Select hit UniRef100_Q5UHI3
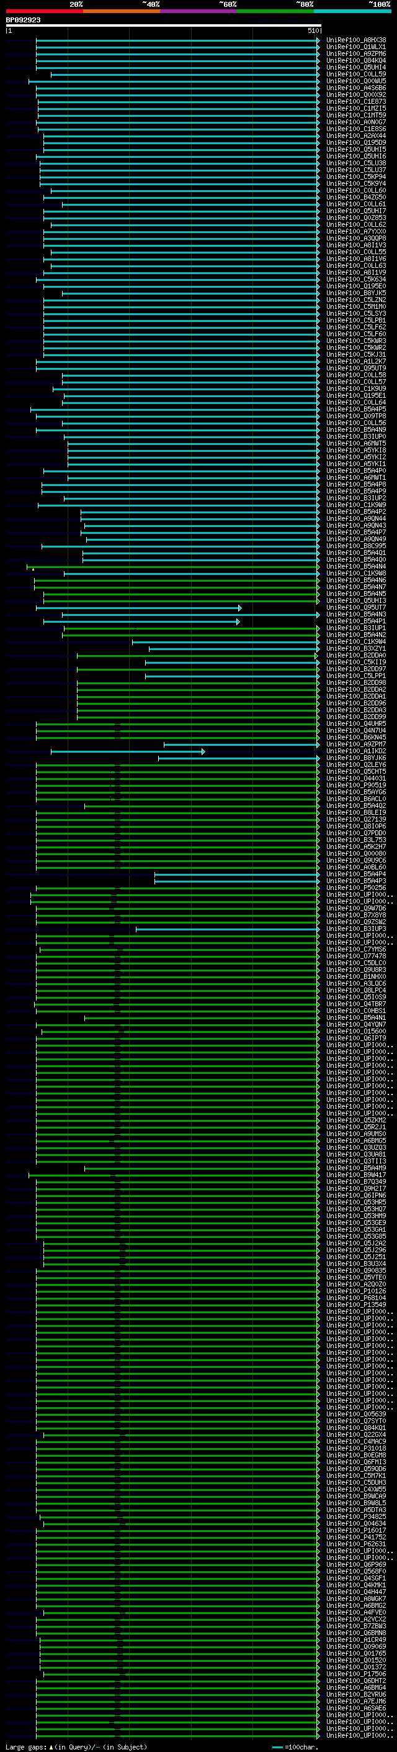 (356, 600)
